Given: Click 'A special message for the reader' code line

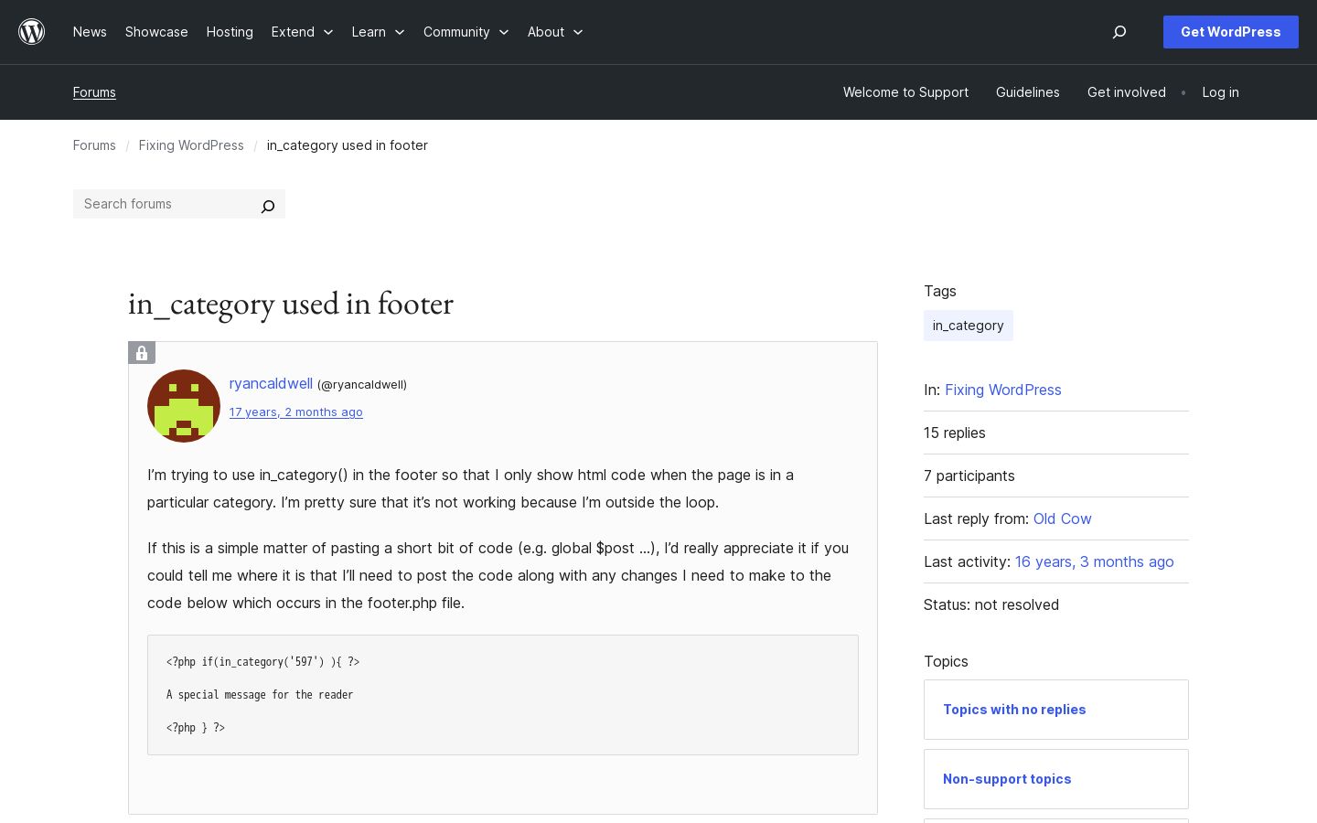Looking at the screenshot, I should pos(260,695).
